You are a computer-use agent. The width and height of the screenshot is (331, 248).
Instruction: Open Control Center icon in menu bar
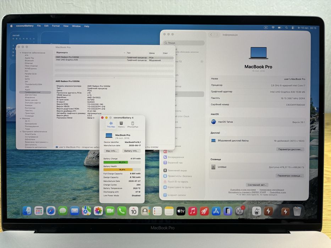click(x=293, y=28)
